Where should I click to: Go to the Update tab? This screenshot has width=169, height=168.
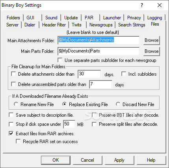pos(71,18)
